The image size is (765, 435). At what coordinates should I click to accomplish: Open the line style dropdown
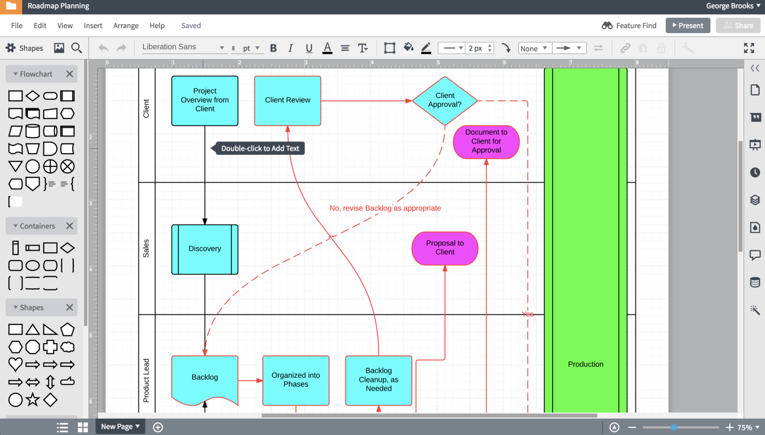(451, 48)
